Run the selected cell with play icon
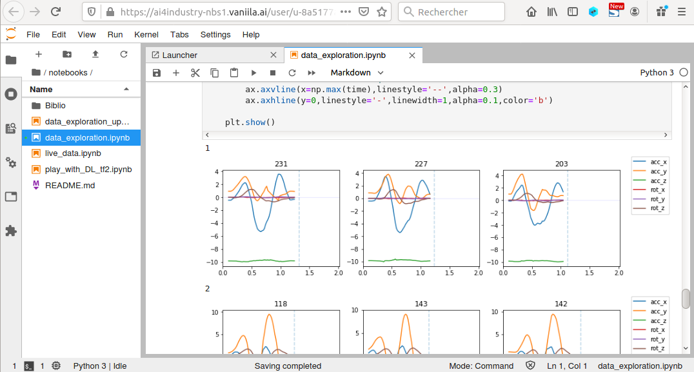This screenshot has width=694, height=372. tap(253, 73)
